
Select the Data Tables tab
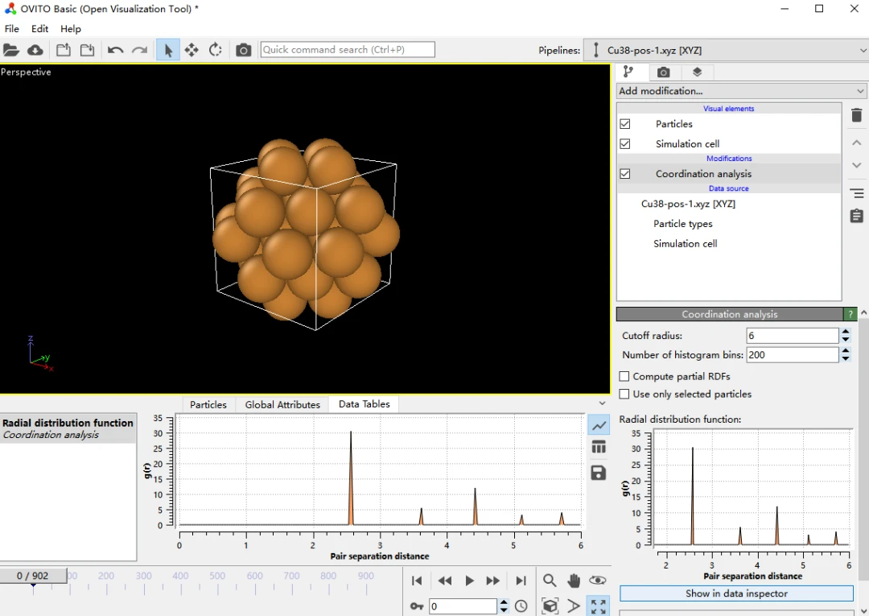coord(364,404)
